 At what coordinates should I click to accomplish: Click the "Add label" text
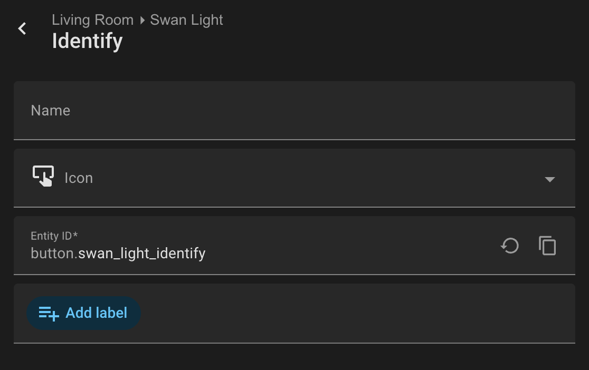[x=97, y=313]
